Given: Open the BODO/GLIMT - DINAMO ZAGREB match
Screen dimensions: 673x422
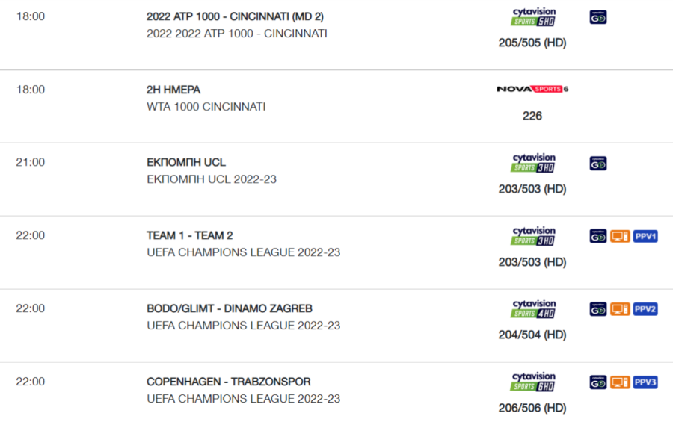Looking at the screenshot, I should coord(230,308).
